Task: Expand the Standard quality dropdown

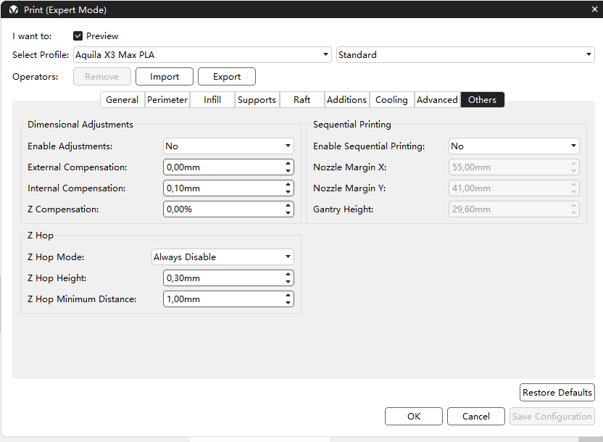Action: pyautogui.click(x=465, y=55)
